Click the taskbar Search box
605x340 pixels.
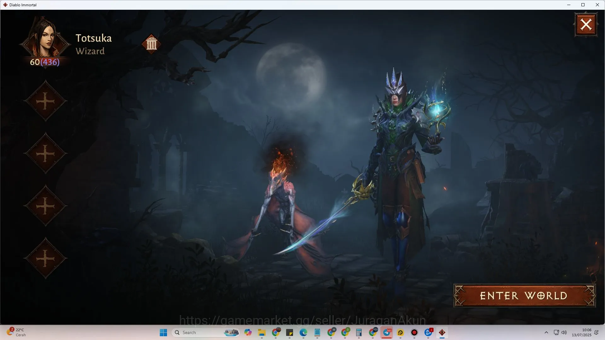pos(206,332)
